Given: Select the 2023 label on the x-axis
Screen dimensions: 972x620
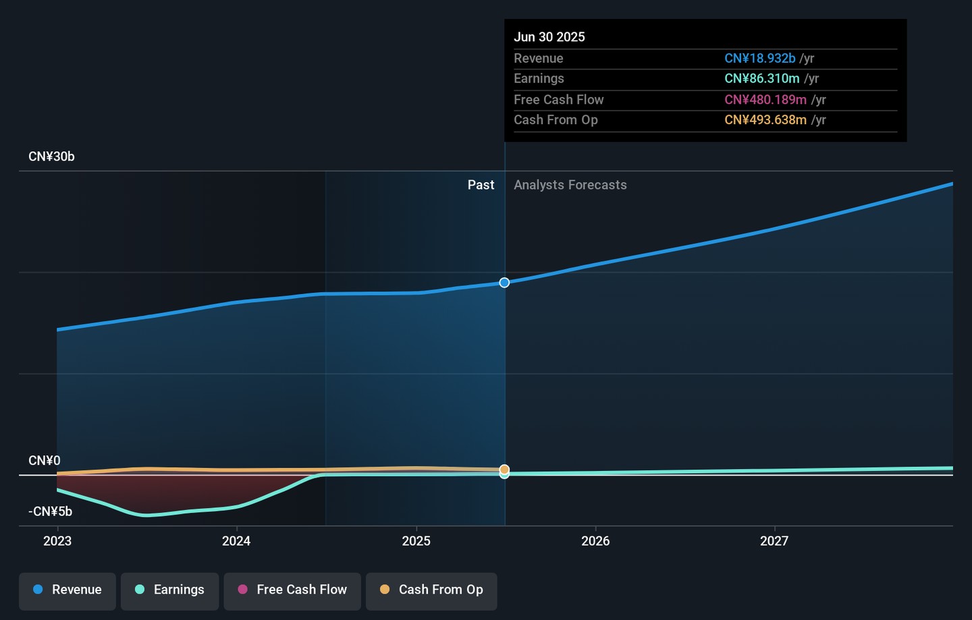Looking at the screenshot, I should [x=57, y=541].
